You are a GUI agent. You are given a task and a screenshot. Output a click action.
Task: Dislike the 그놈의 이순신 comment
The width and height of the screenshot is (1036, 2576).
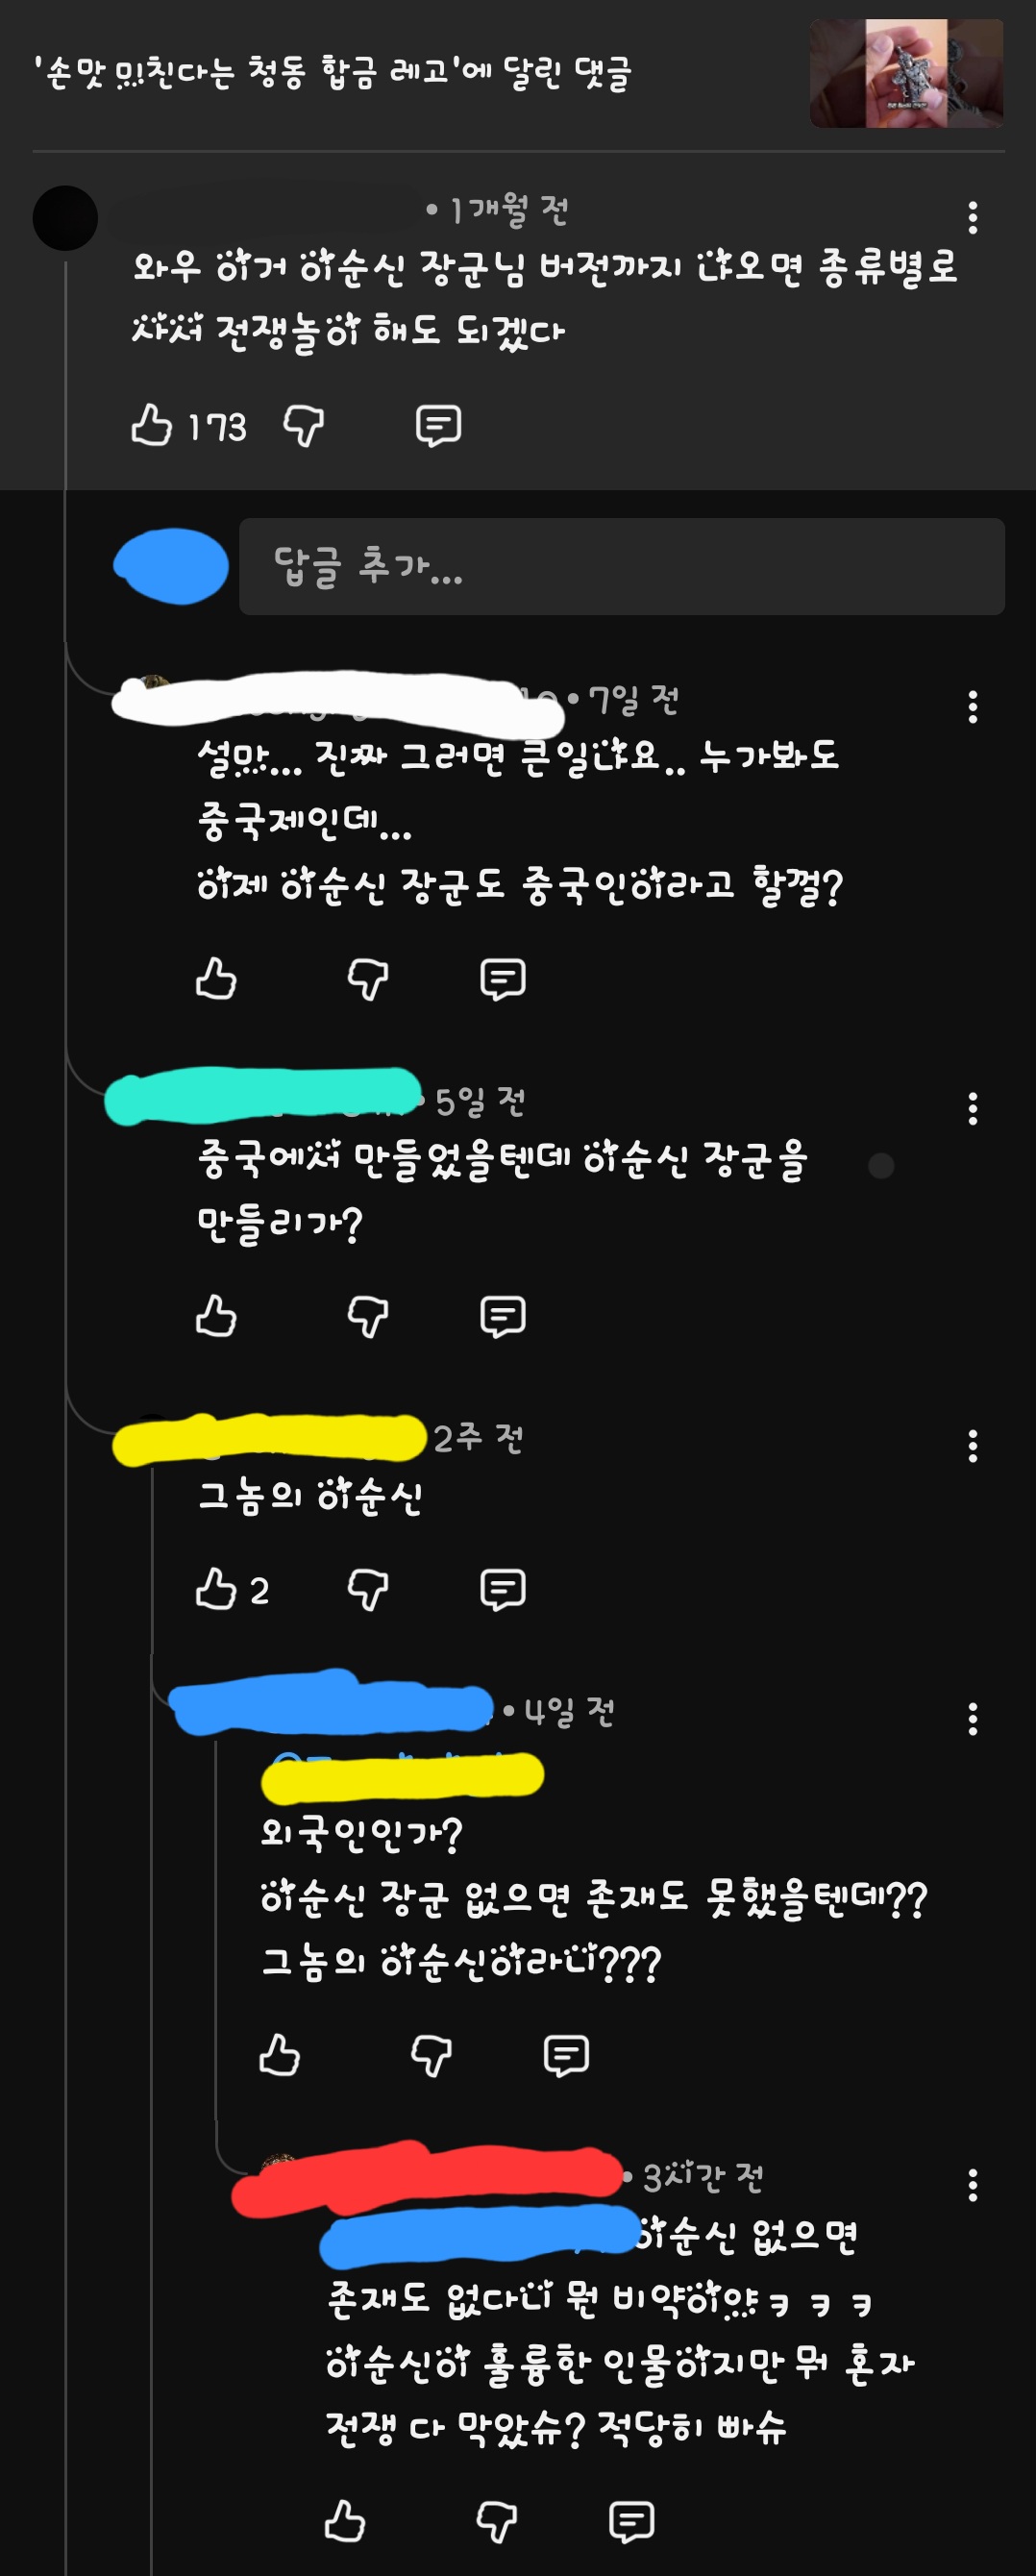pyautogui.click(x=367, y=1590)
